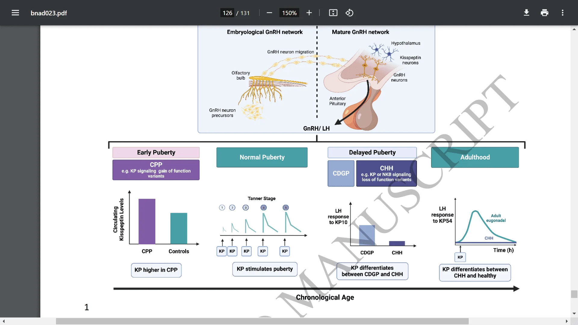The height and width of the screenshot is (325, 578).
Task: Click the horizontal scrollbar right arrow
Action: click(x=567, y=321)
